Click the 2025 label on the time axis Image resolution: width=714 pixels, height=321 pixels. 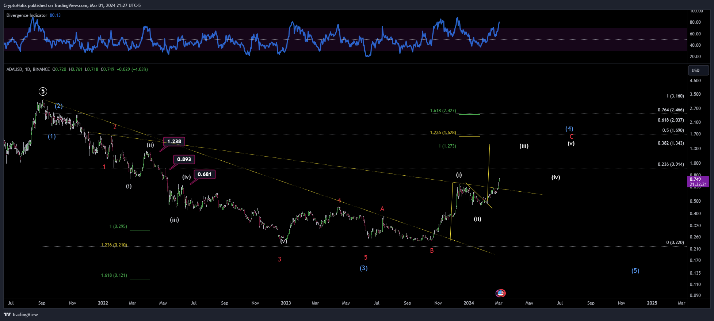pos(652,303)
